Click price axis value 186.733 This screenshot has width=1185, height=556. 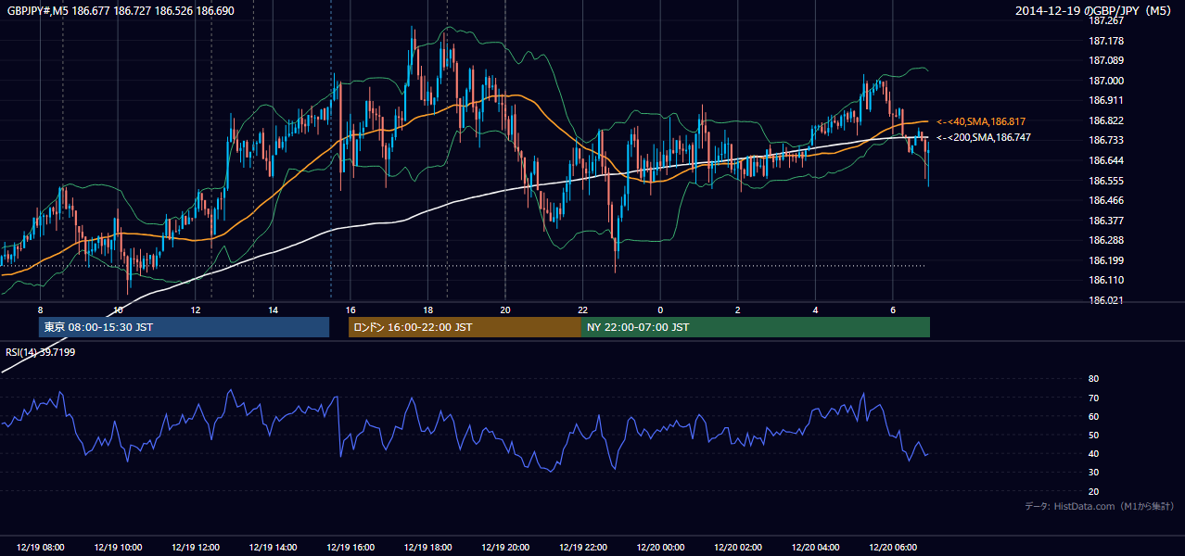1106,140
